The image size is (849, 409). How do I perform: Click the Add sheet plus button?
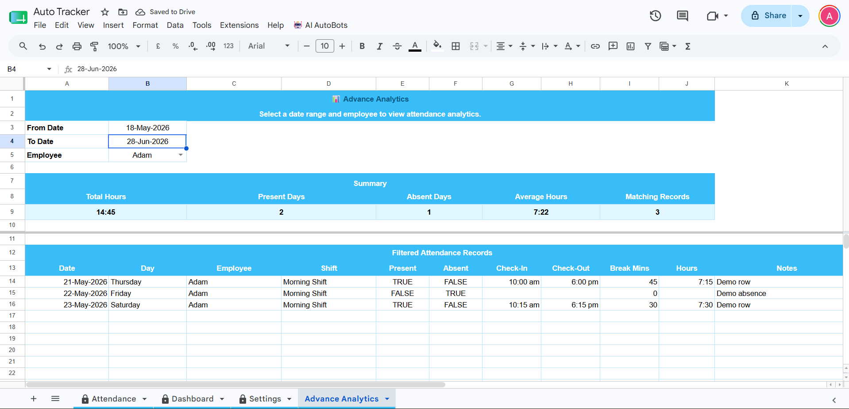34,399
